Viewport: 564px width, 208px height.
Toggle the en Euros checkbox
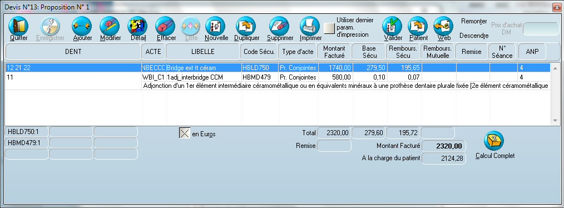pyautogui.click(x=185, y=133)
